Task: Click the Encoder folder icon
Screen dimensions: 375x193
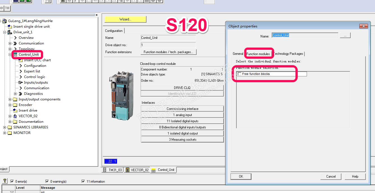Action: tap(15, 105)
